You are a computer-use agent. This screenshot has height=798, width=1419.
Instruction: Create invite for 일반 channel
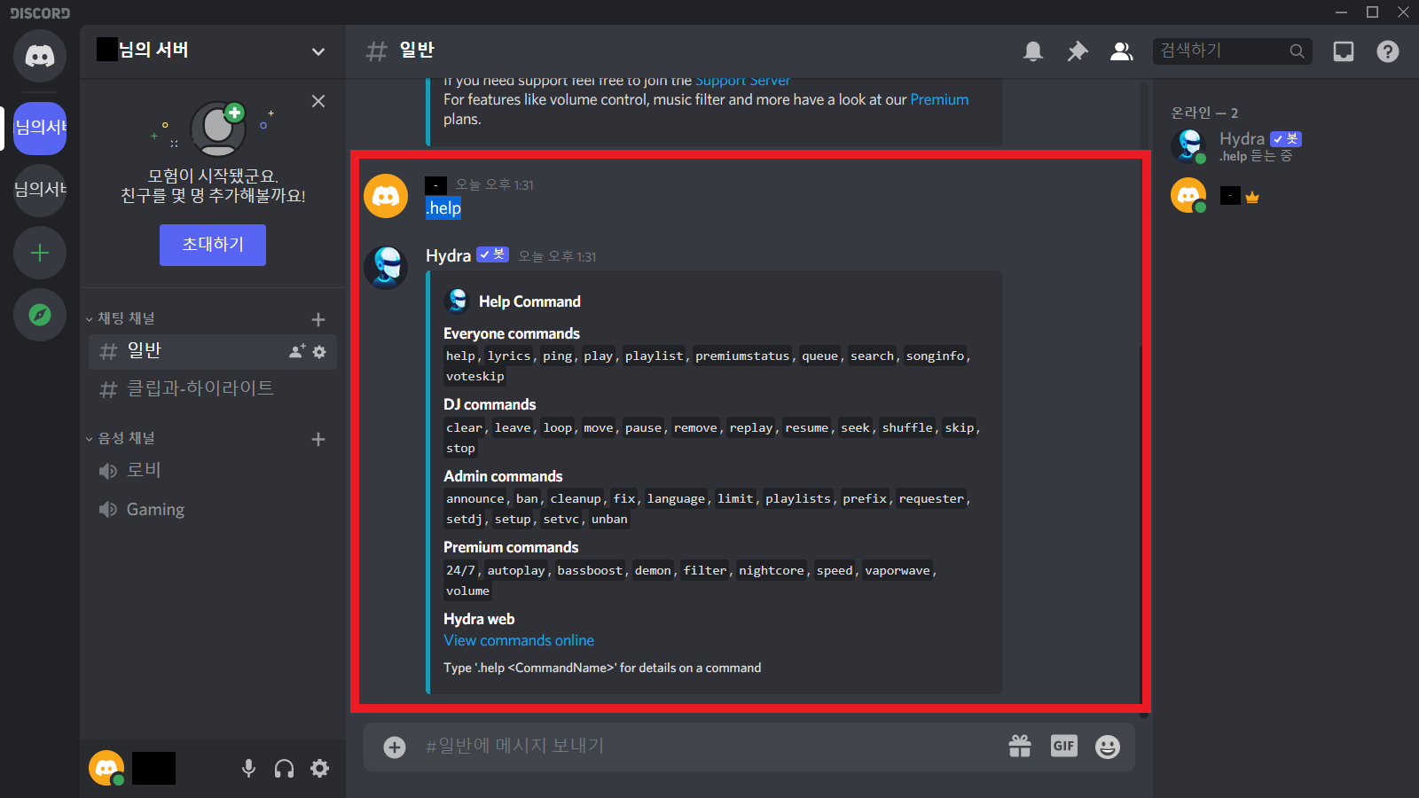(297, 351)
